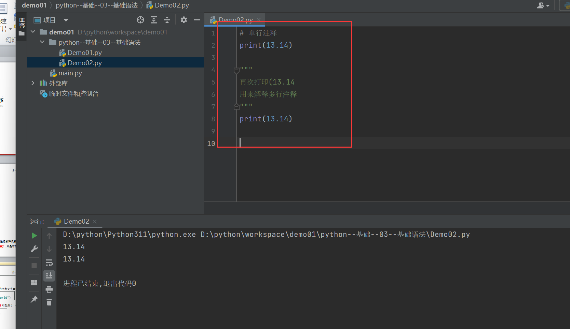
Task: Expand all items in project panel
Action: point(154,20)
